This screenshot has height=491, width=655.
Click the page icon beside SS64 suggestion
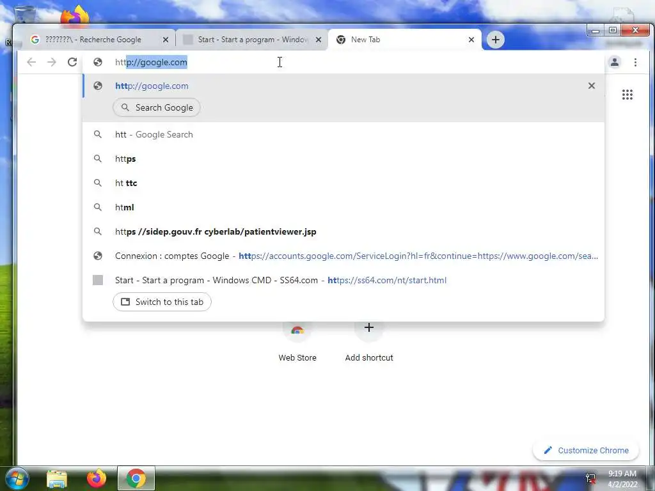(x=98, y=280)
